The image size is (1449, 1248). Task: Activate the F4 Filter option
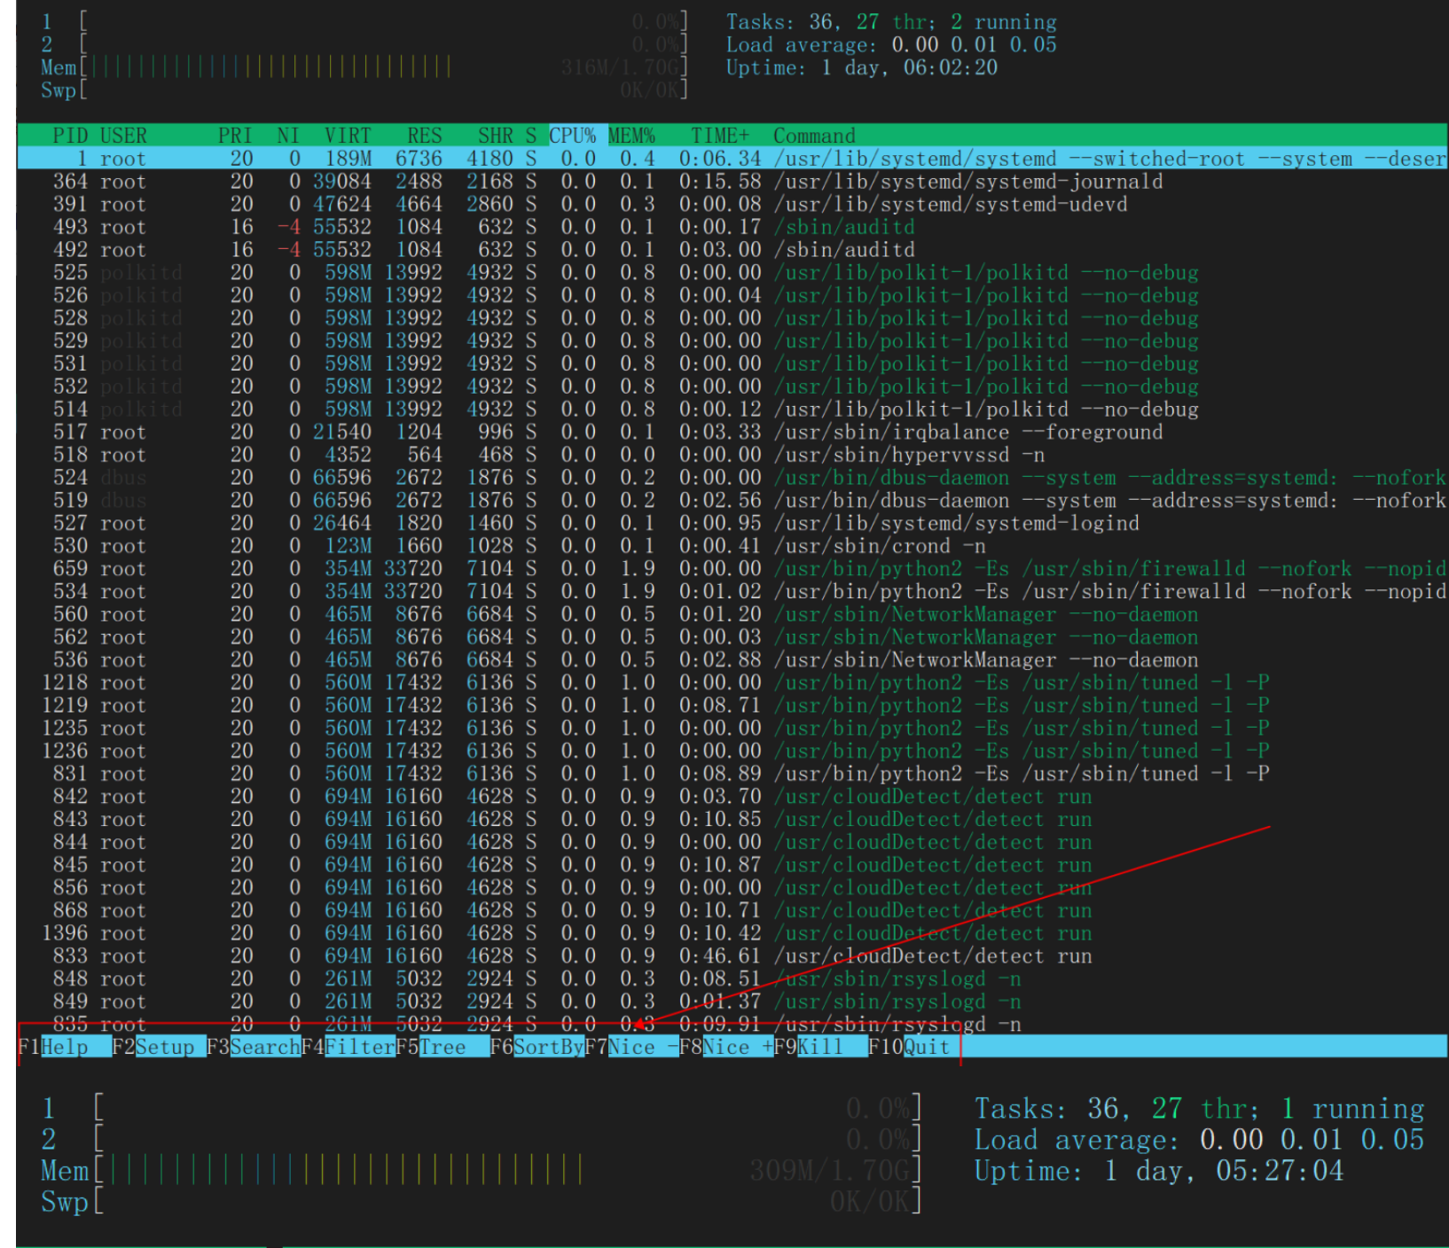(358, 1047)
